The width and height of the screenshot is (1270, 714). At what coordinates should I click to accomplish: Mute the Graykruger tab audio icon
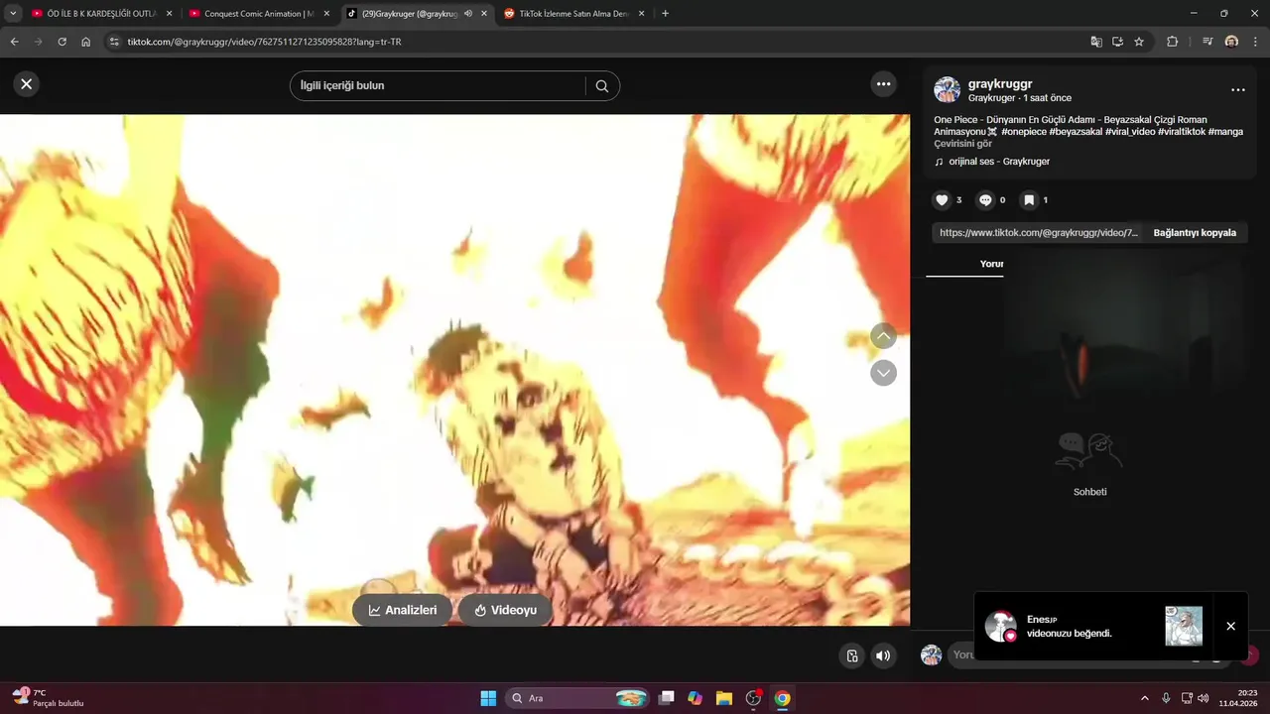[468, 14]
